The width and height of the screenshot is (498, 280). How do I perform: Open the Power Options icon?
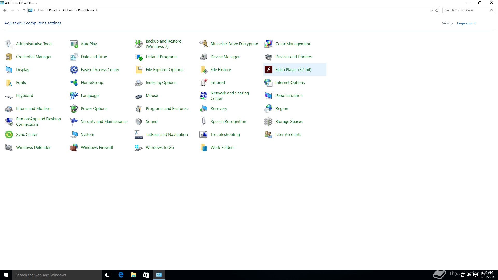[74, 109]
